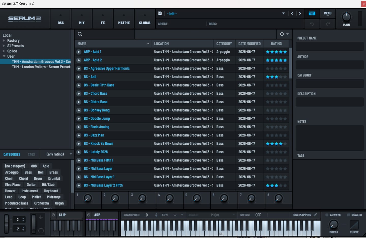This screenshot has width=366, height=238.
Task: Preview BS - Donkey Kong play button
Action: point(79,110)
